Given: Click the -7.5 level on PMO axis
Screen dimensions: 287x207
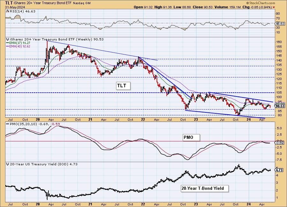Looking at the screenshot, I should coord(279,160).
